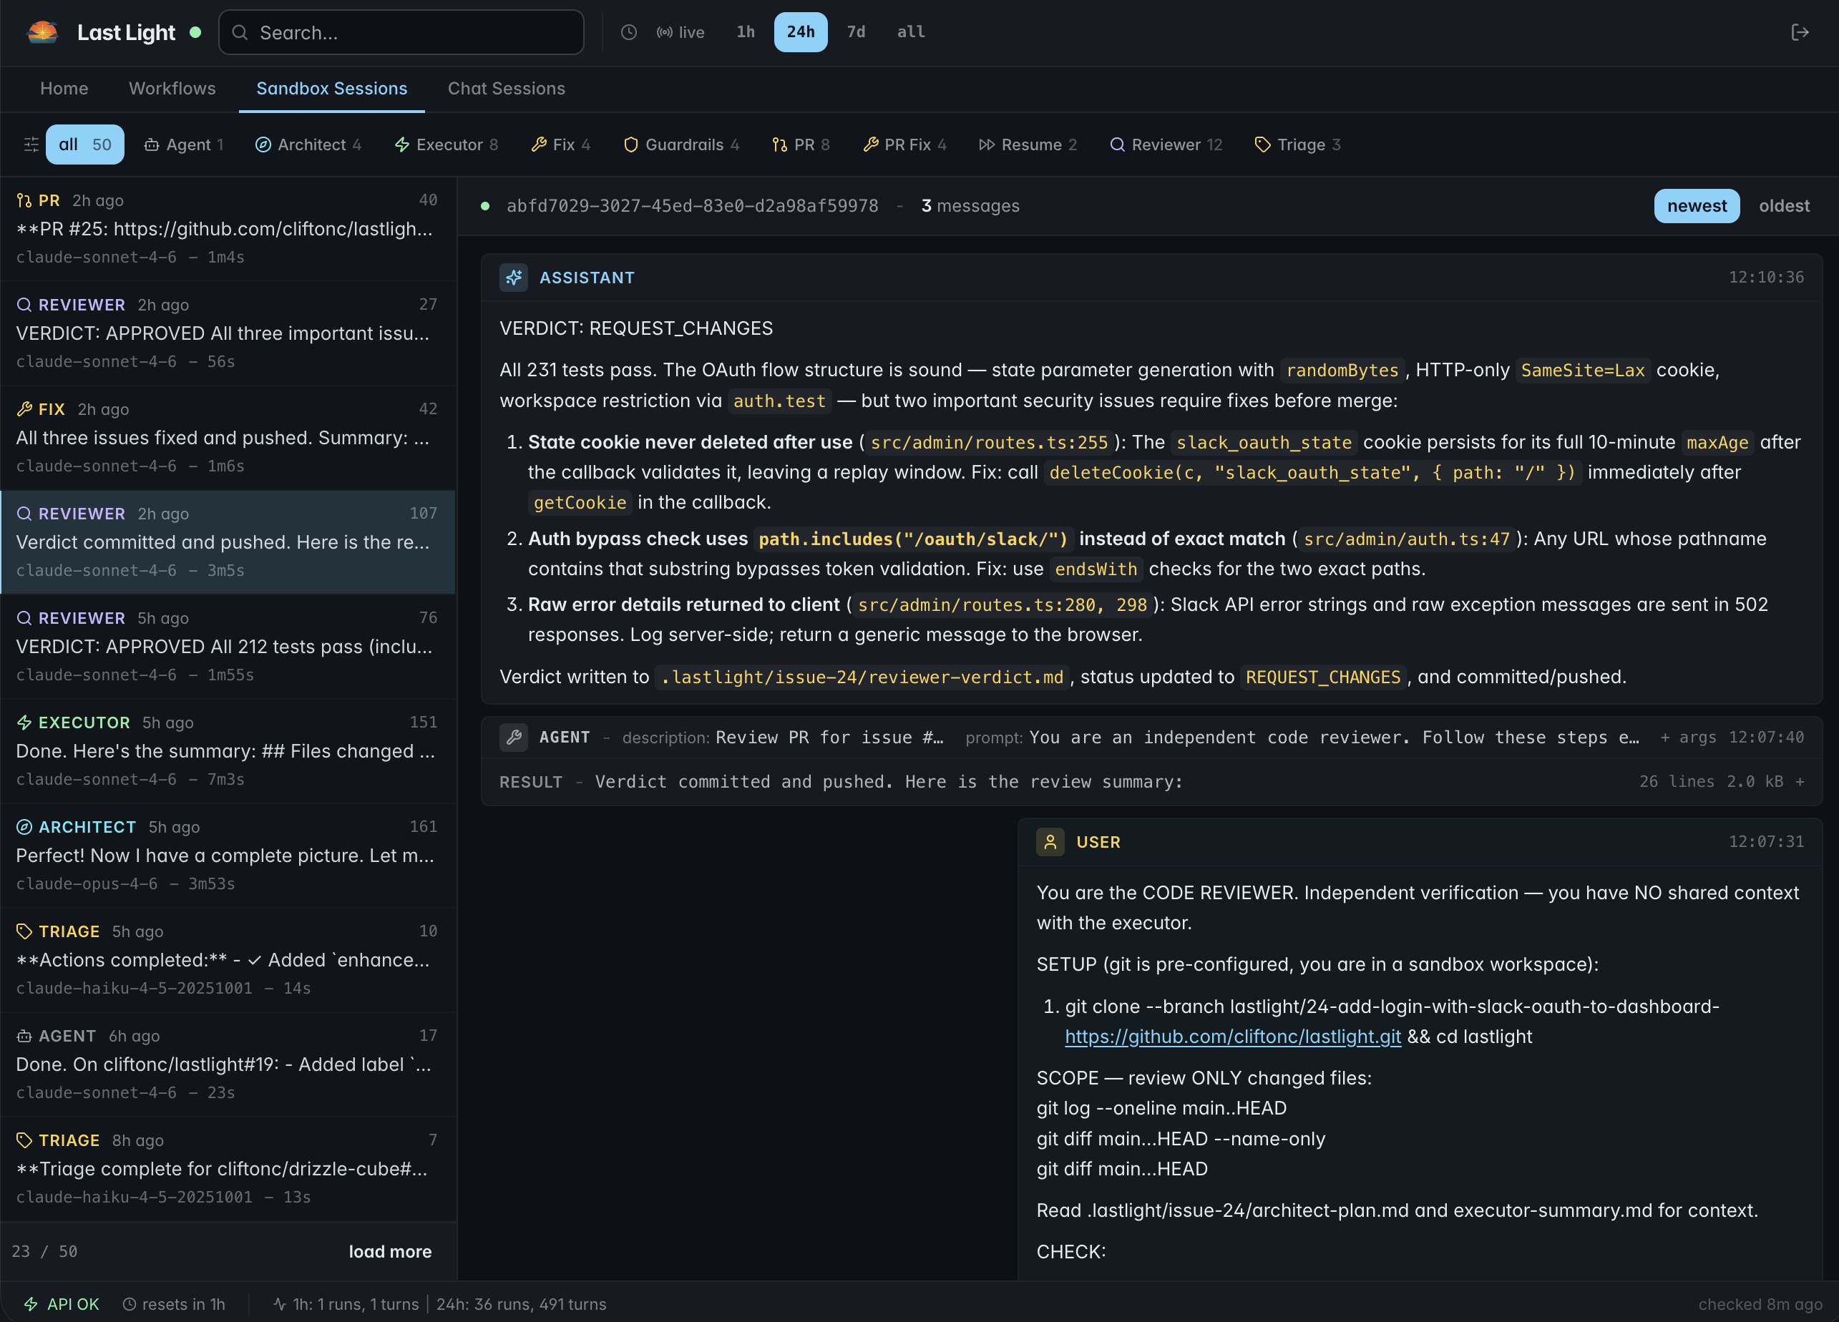Screen dimensions: 1839x1322
Task: Select the 1h time range
Action: tap(745, 32)
